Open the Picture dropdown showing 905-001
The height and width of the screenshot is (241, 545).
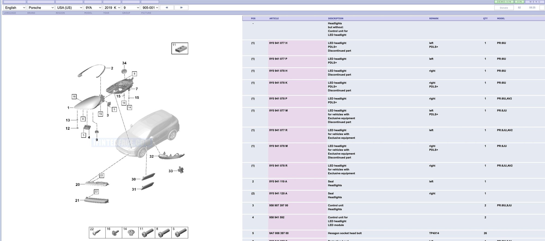(x=150, y=8)
